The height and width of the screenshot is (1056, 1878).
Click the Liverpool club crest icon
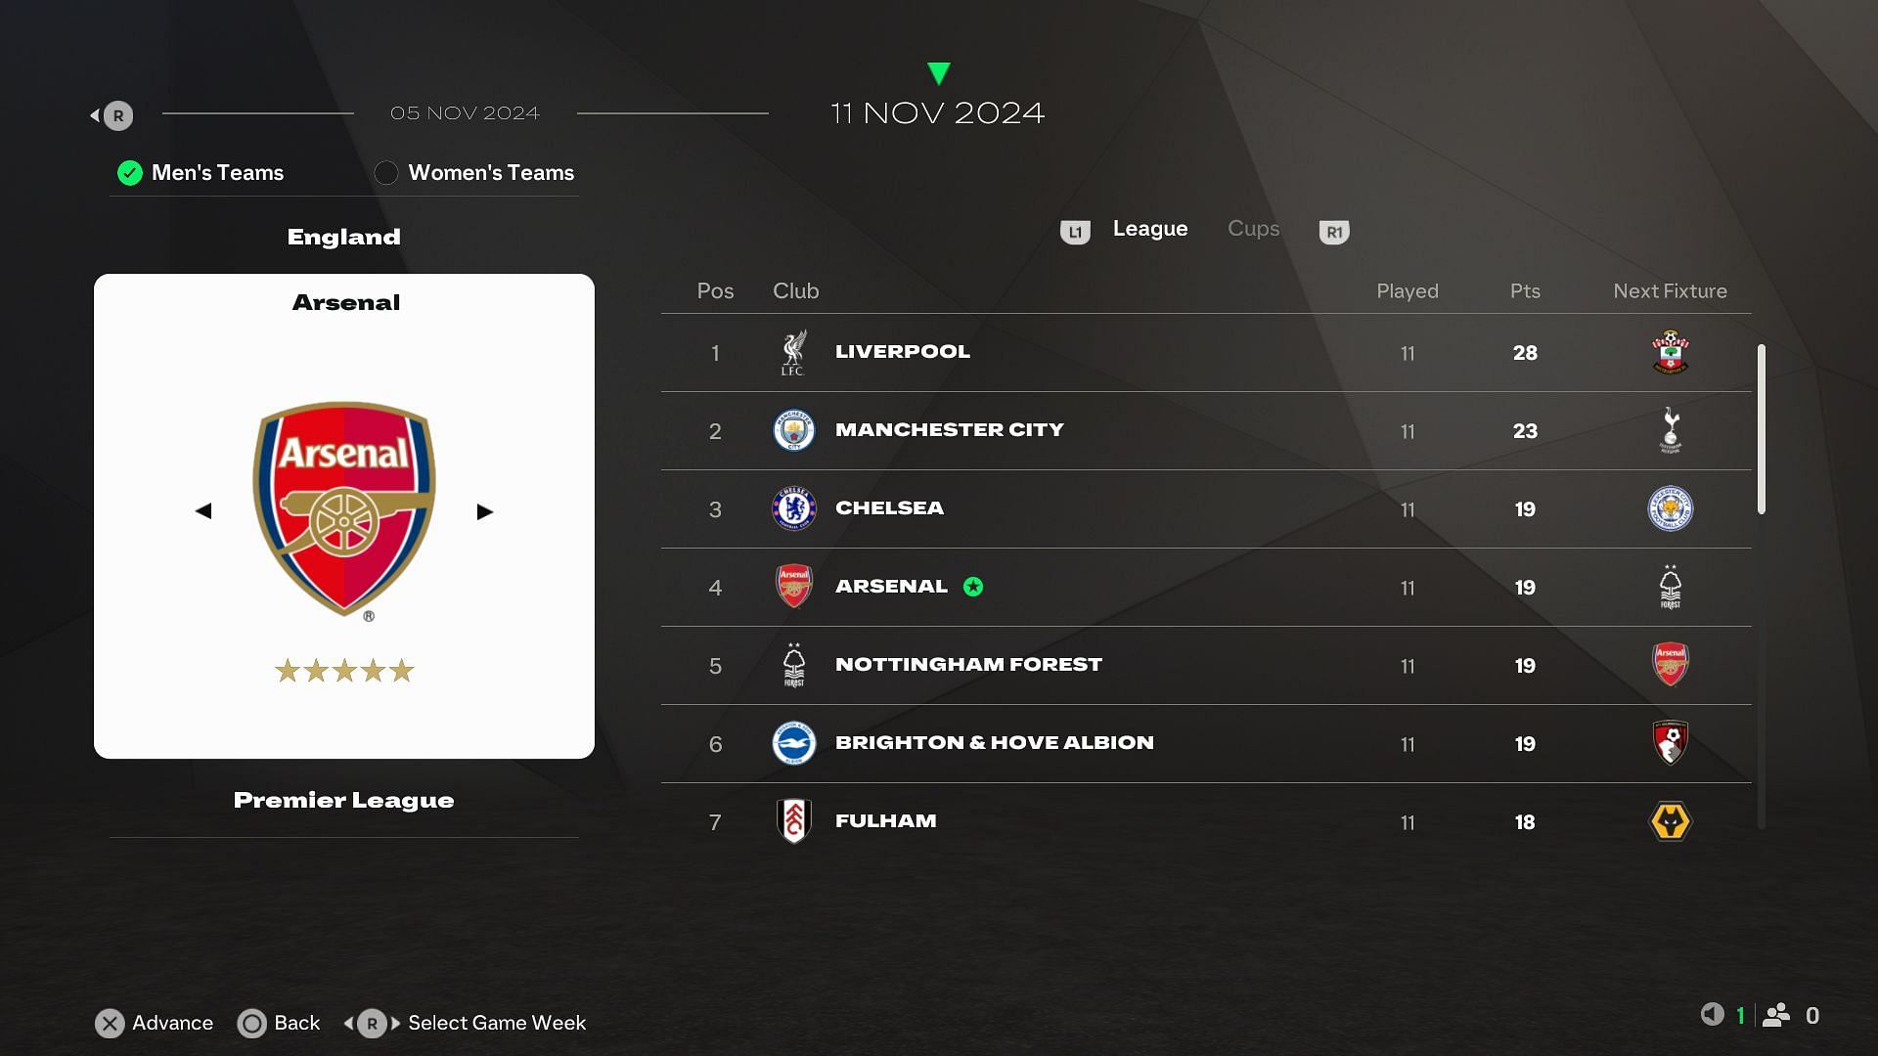[x=792, y=352]
